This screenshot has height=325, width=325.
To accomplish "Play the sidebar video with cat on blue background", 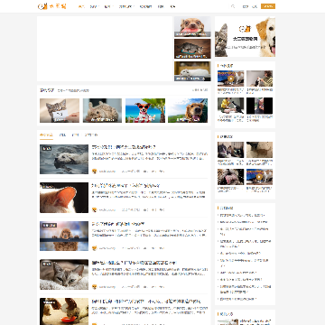I will click(x=230, y=79).
